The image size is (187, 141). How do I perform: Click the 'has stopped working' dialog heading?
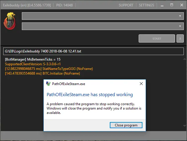(x=90, y=95)
